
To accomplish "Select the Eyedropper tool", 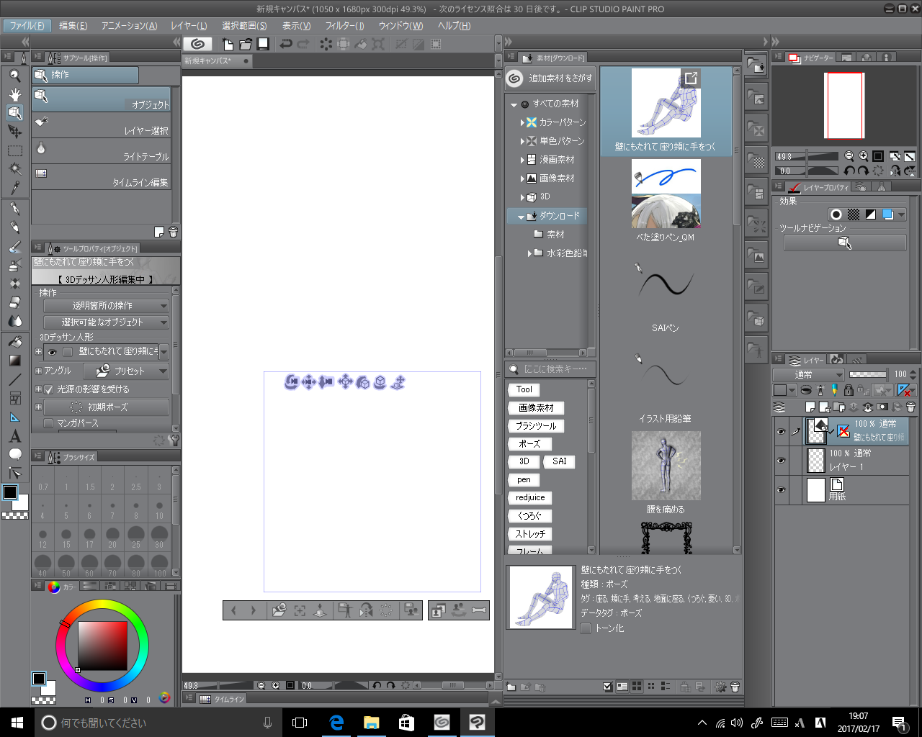I will [14, 188].
